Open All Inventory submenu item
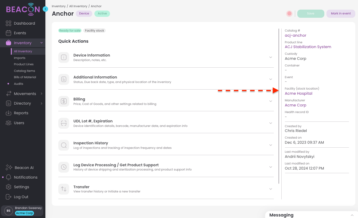This screenshot has width=358, height=218. [23, 51]
